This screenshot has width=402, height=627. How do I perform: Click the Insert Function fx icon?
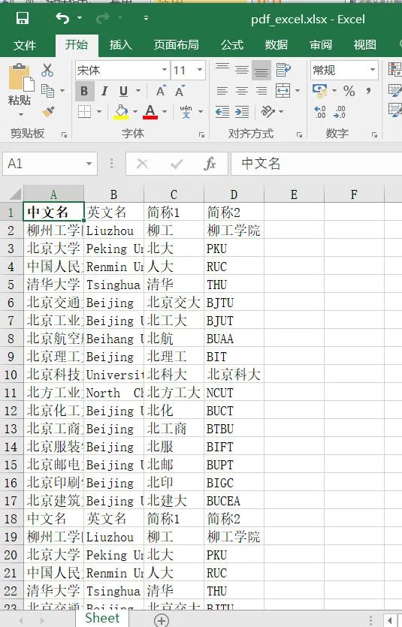pos(210,164)
